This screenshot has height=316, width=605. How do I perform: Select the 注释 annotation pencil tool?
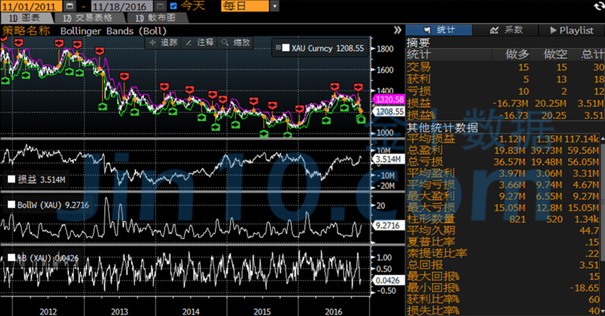200,42
